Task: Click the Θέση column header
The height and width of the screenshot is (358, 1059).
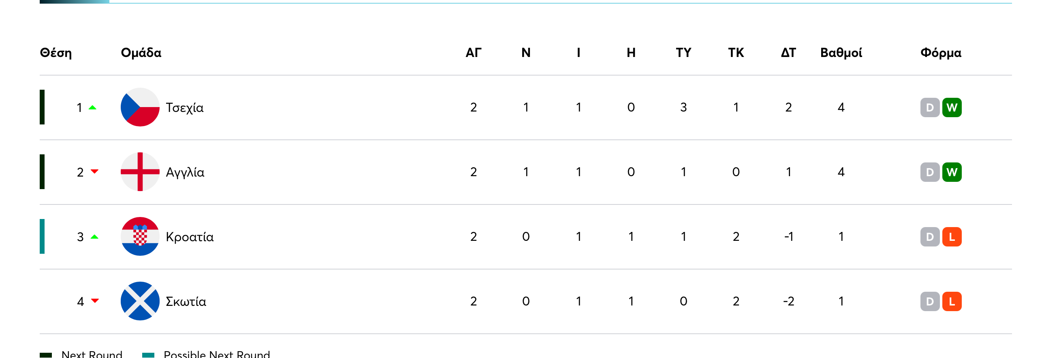Action: (x=56, y=53)
